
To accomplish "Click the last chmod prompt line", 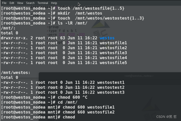I will (x=69, y=117).
